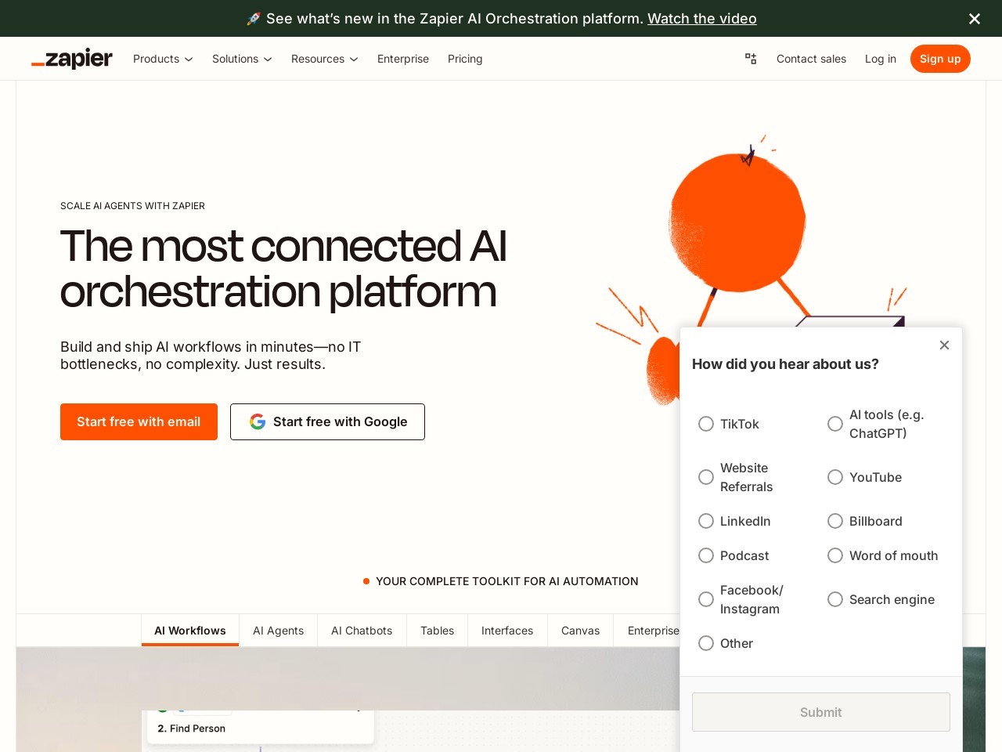The image size is (1002, 752).
Task: Click 'Start free with email' button
Action: point(139,421)
